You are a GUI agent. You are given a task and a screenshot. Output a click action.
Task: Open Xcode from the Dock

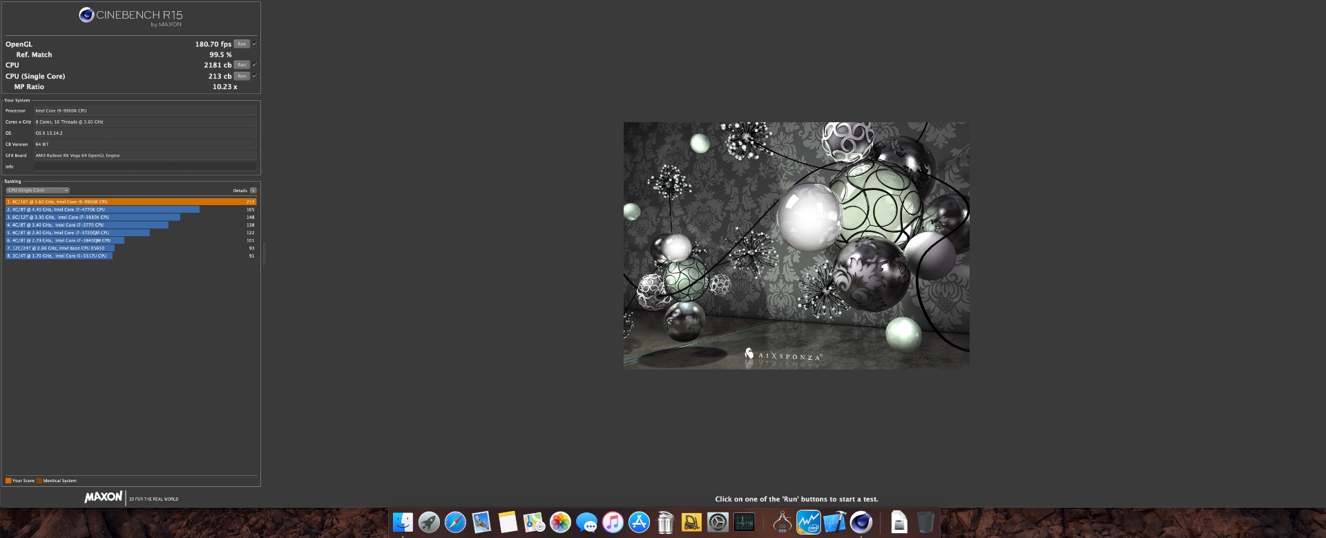(834, 522)
